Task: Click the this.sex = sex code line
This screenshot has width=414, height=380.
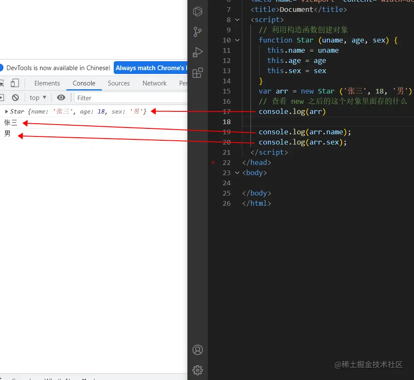Action: point(296,71)
